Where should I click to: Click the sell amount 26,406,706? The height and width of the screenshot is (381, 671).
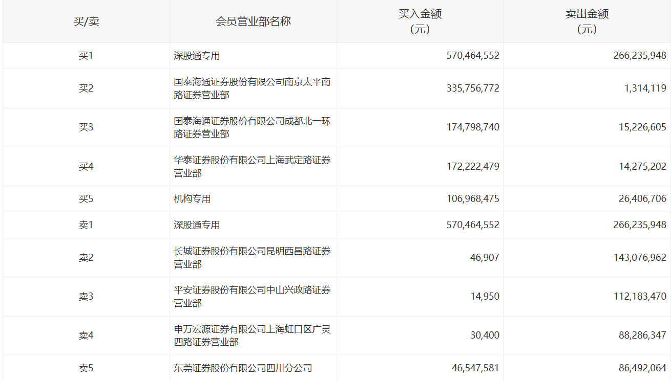click(x=642, y=199)
